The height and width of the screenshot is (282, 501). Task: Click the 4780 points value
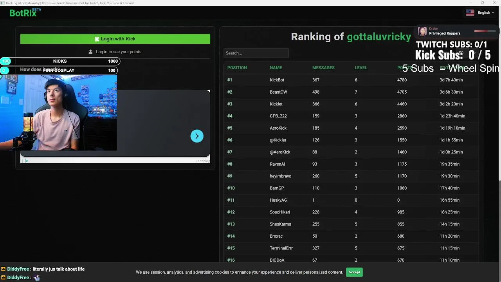[402, 80]
